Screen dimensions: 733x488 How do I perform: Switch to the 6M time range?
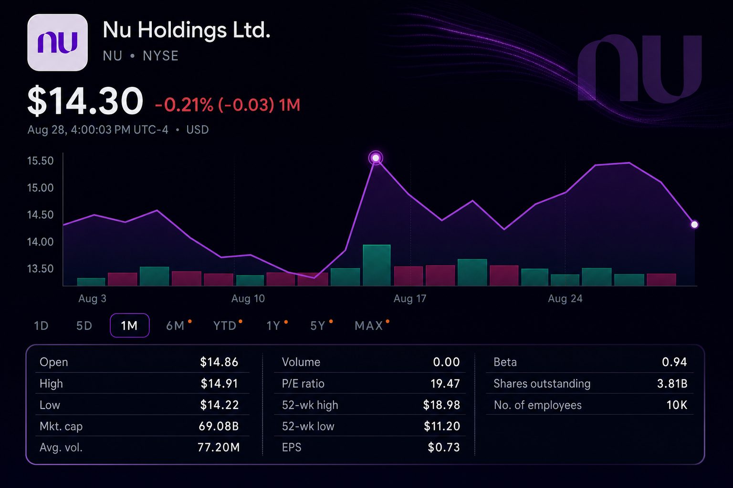click(176, 326)
